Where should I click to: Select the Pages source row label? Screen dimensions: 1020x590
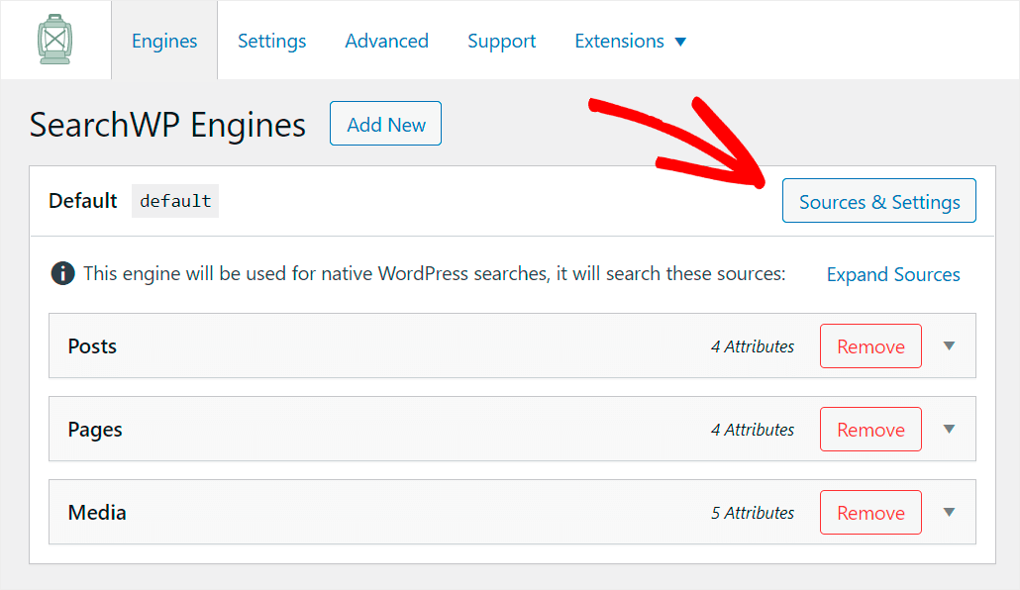[x=95, y=430]
